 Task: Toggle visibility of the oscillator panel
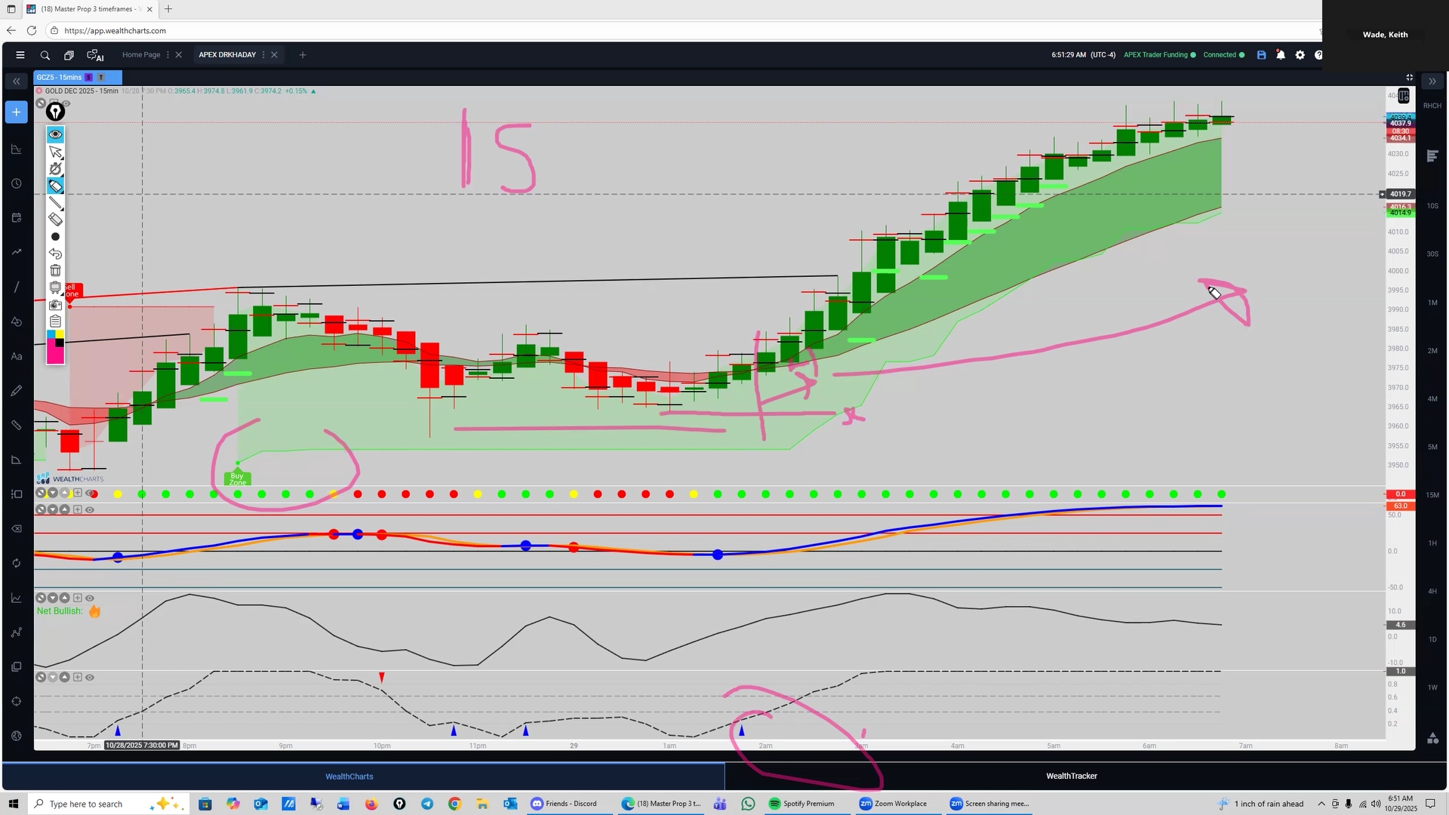(x=90, y=510)
